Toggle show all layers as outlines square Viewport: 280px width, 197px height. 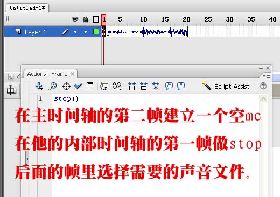[x=96, y=19]
